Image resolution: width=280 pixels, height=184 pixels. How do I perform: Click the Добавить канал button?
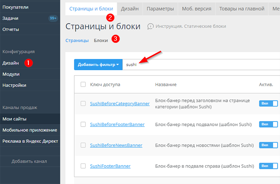pyautogui.click(x=29, y=161)
